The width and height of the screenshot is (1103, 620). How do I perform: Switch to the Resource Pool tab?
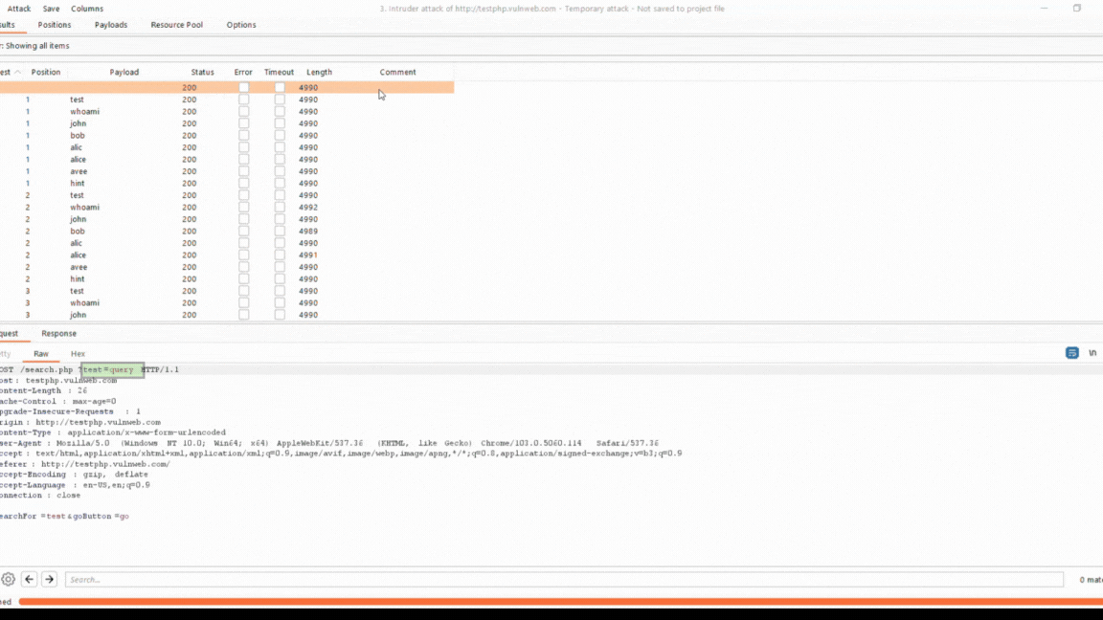point(176,25)
